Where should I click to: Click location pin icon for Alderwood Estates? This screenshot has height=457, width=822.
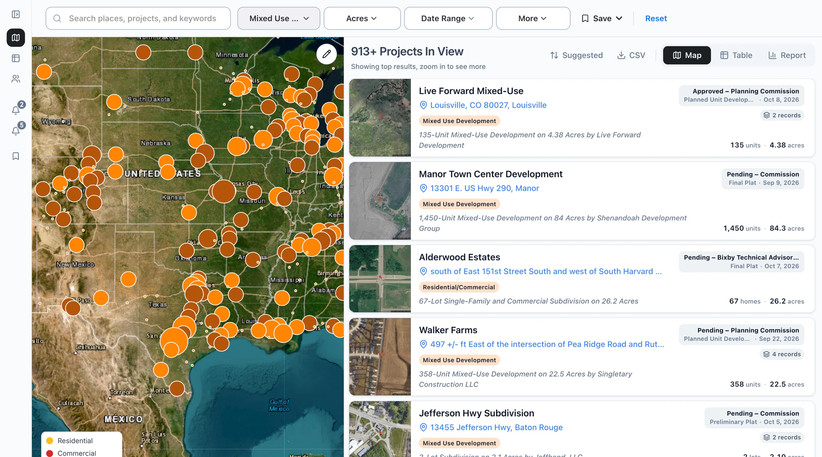click(x=423, y=272)
